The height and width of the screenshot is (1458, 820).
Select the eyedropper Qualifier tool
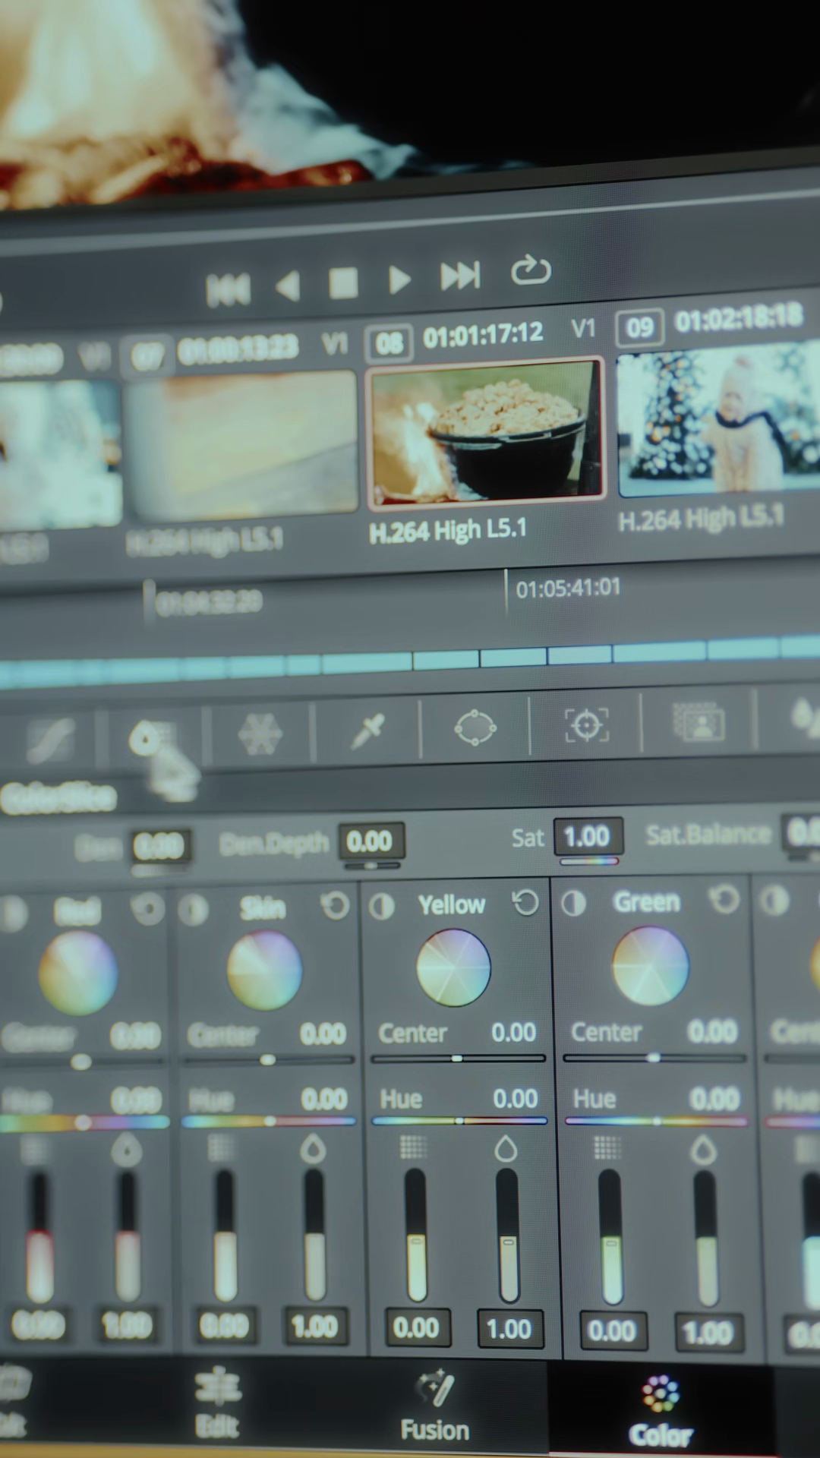pyautogui.click(x=367, y=731)
